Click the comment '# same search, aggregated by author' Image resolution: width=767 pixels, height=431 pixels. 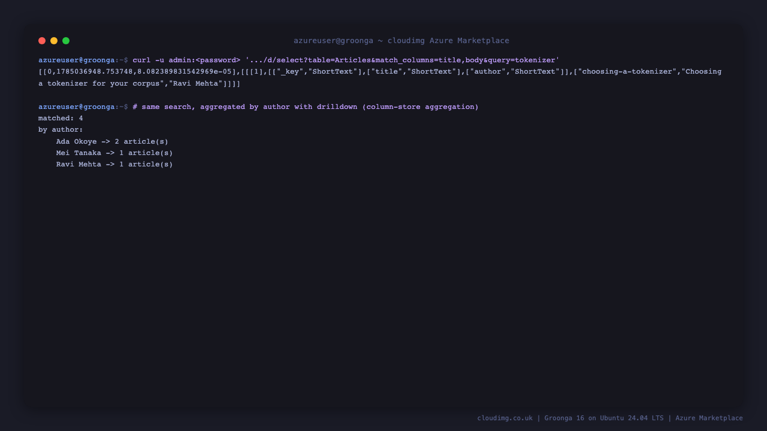click(212, 107)
